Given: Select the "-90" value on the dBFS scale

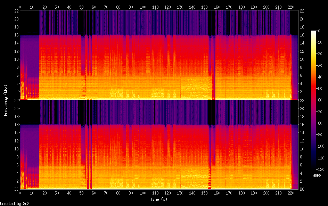Looking at the screenshot, I should pyautogui.click(x=319, y=135).
